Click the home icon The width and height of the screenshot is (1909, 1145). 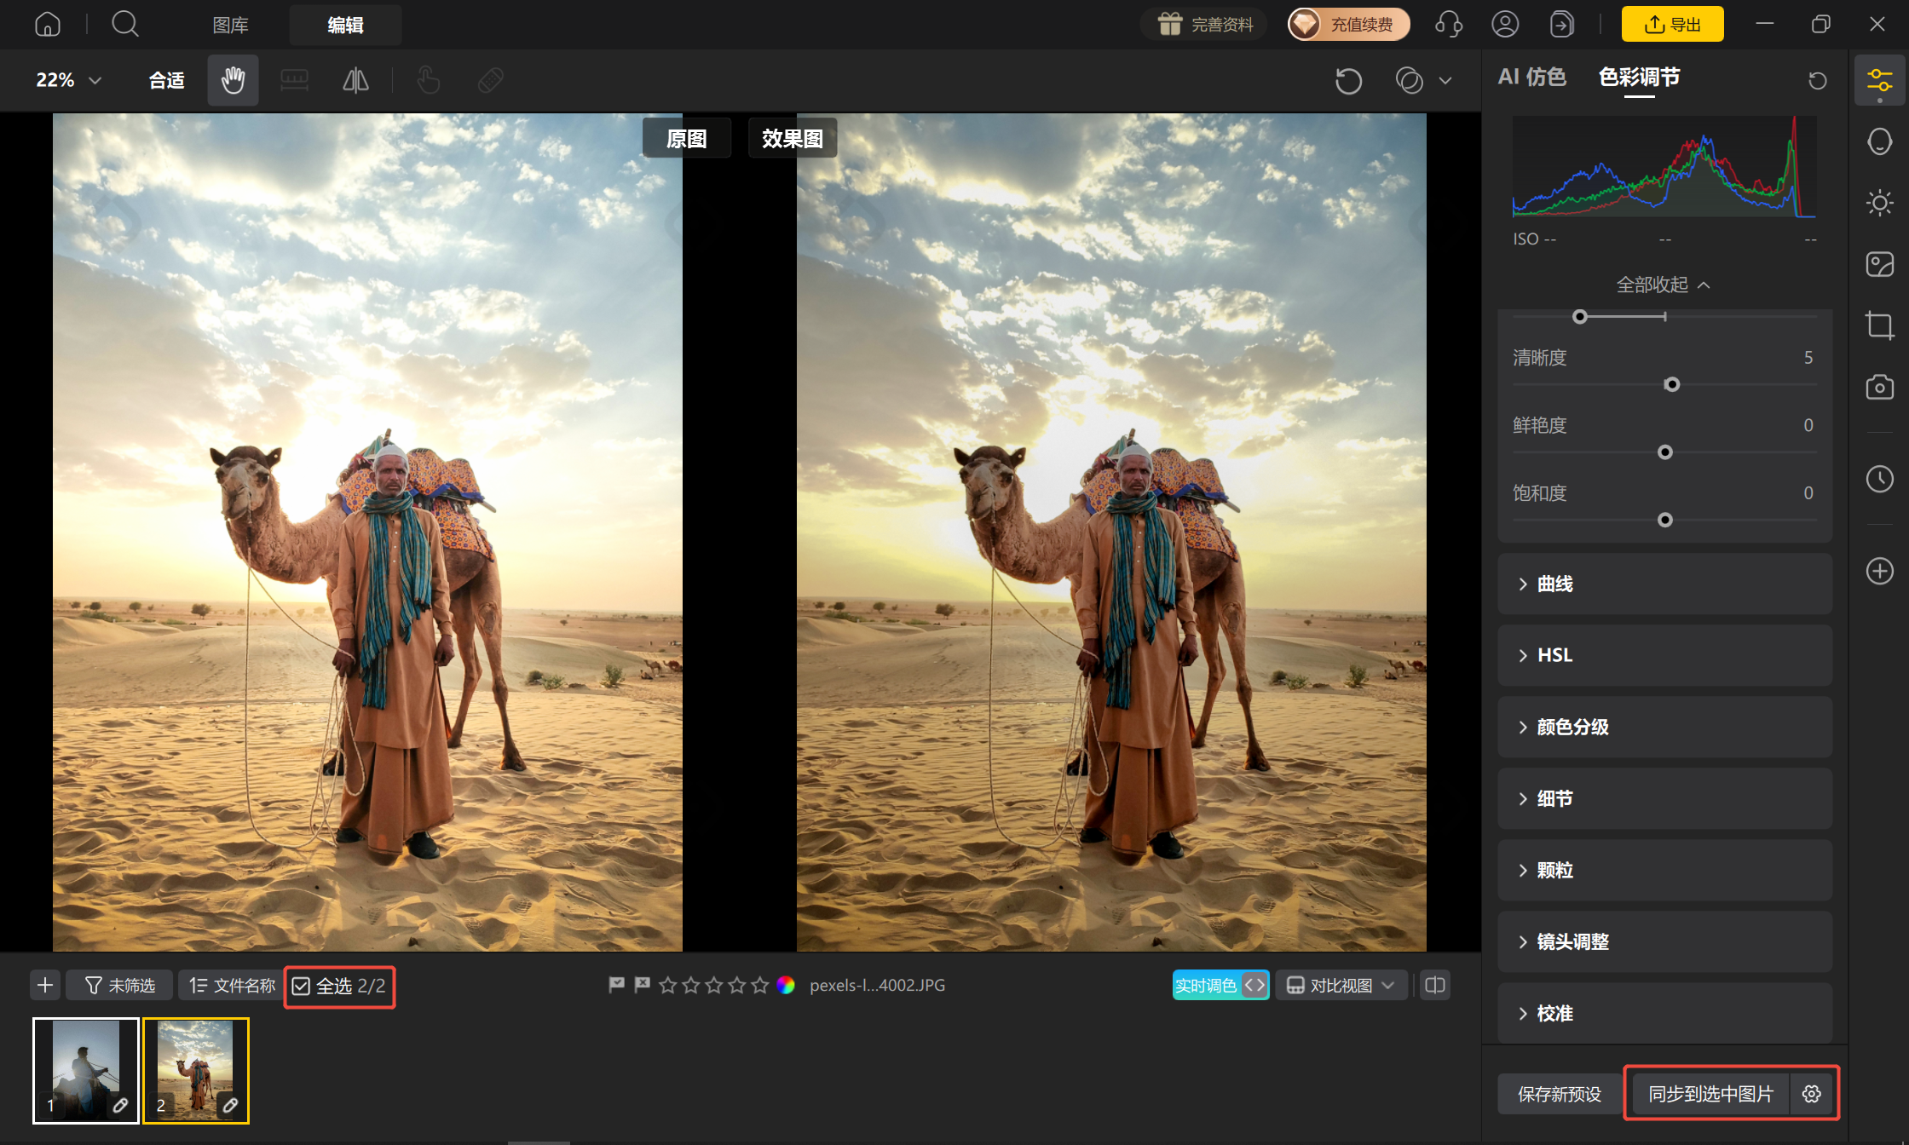point(48,25)
